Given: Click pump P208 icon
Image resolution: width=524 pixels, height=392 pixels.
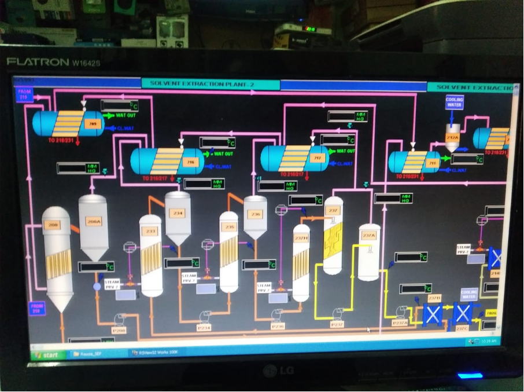Looking at the screenshot, I should (x=120, y=318).
